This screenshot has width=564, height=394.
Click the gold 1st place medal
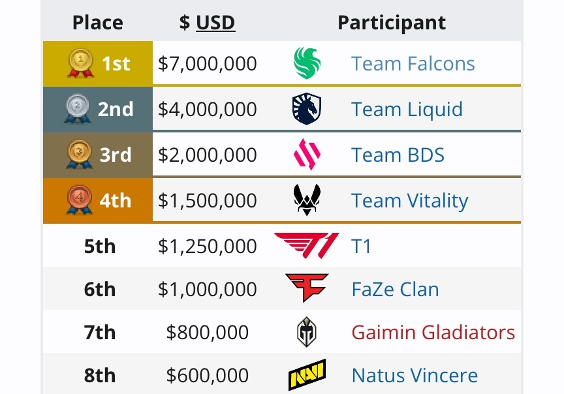click(81, 63)
